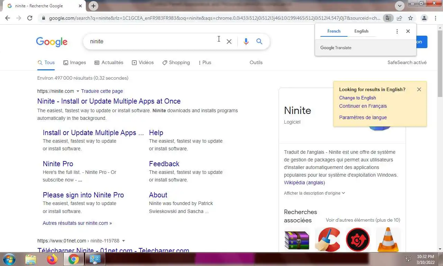
Task: Select the French tab in Translate popup
Action: pyautogui.click(x=334, y=31)
